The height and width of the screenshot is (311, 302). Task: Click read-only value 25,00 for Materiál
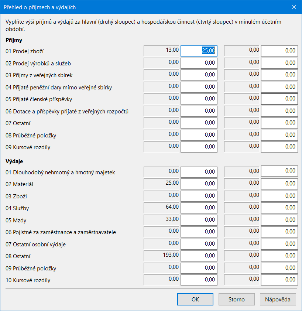[x=161, y=184]
